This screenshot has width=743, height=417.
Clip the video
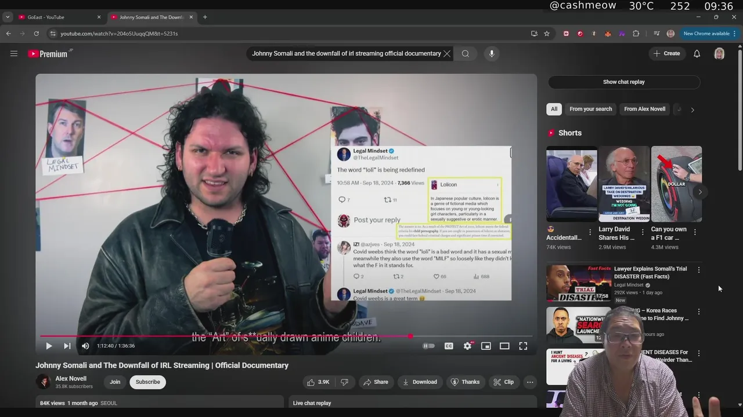pyautogui.click(x=504, y=382)
